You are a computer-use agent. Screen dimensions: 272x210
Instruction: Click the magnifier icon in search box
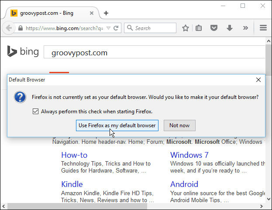(130, 28)
